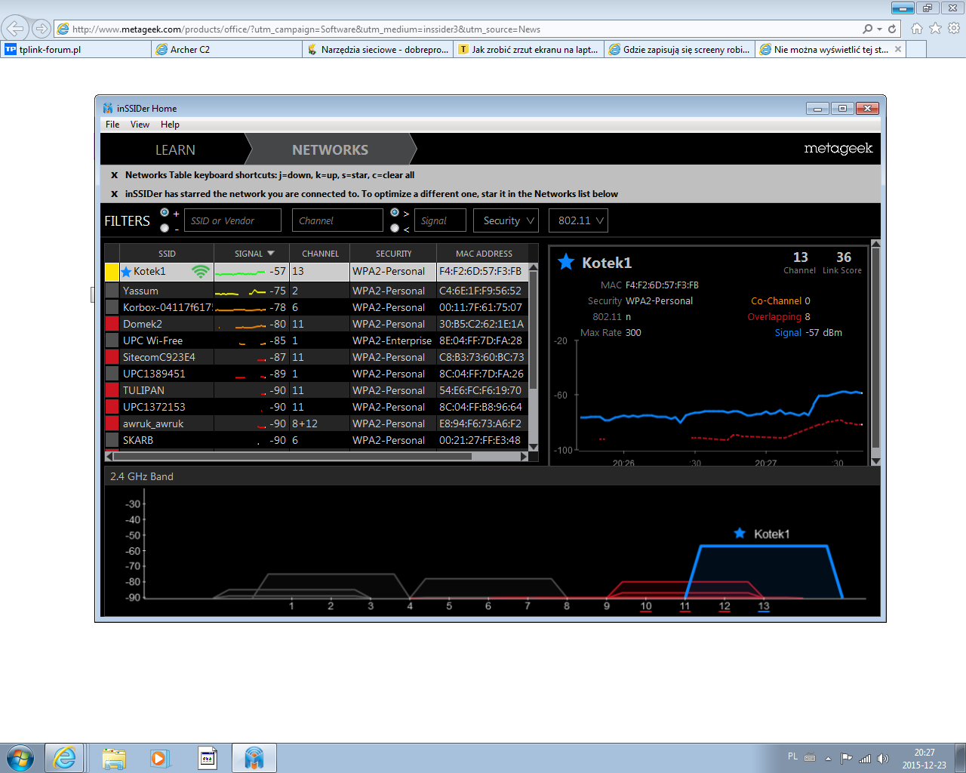Select the plus radio button for SSID filter
Viewport: 966px width, 773px height.
pos(165,213)
